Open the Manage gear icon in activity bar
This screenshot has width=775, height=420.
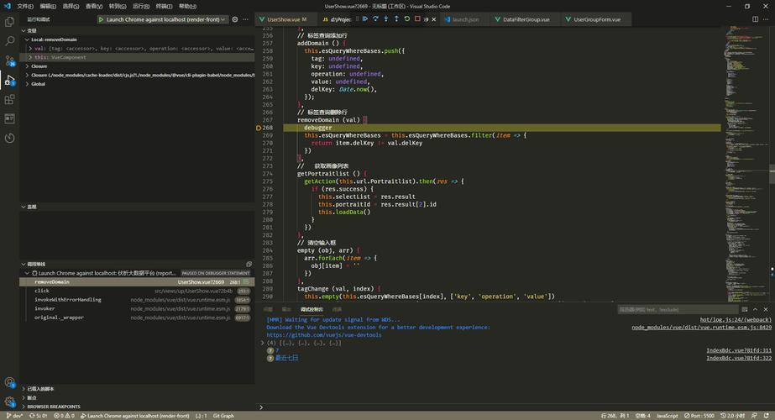9,402
